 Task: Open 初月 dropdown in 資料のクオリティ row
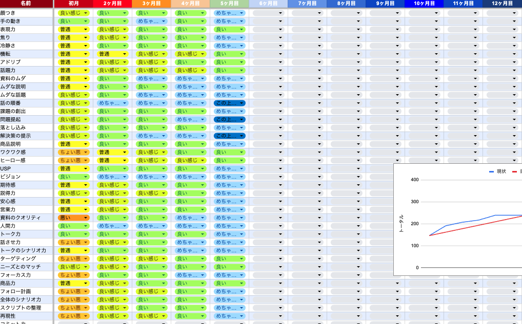pos(86,218)
